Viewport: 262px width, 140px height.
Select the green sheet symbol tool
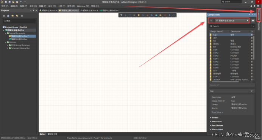156,15
